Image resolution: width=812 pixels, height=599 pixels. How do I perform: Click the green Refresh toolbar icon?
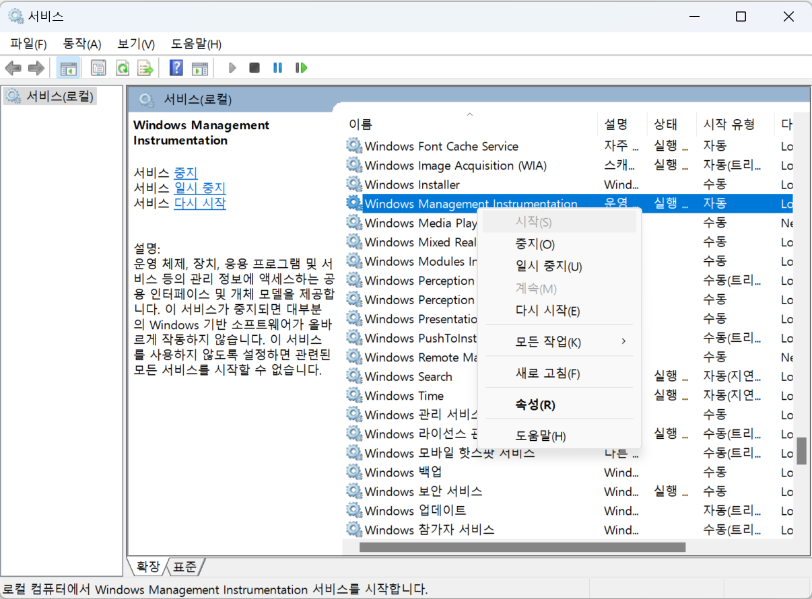[x=123, y=68]
